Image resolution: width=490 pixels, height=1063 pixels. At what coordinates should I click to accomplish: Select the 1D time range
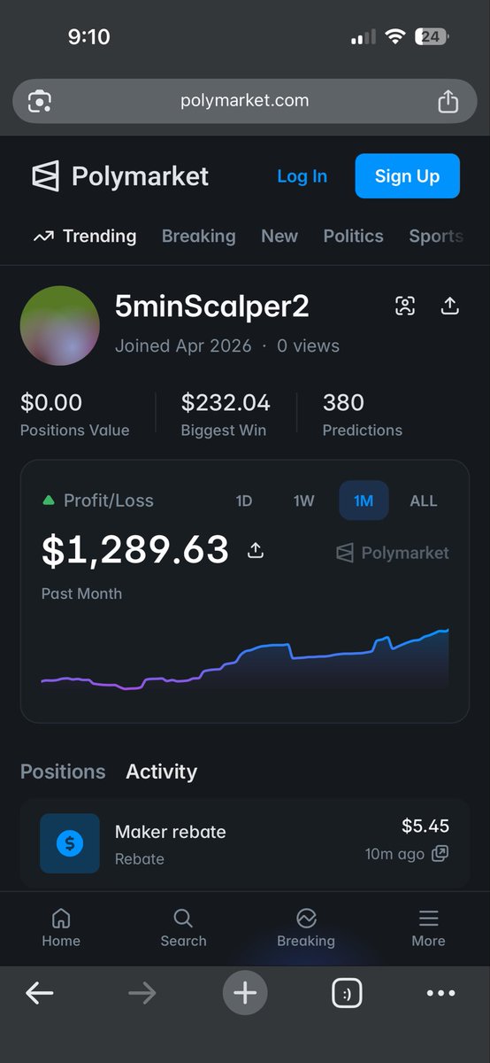click(244, 501)
